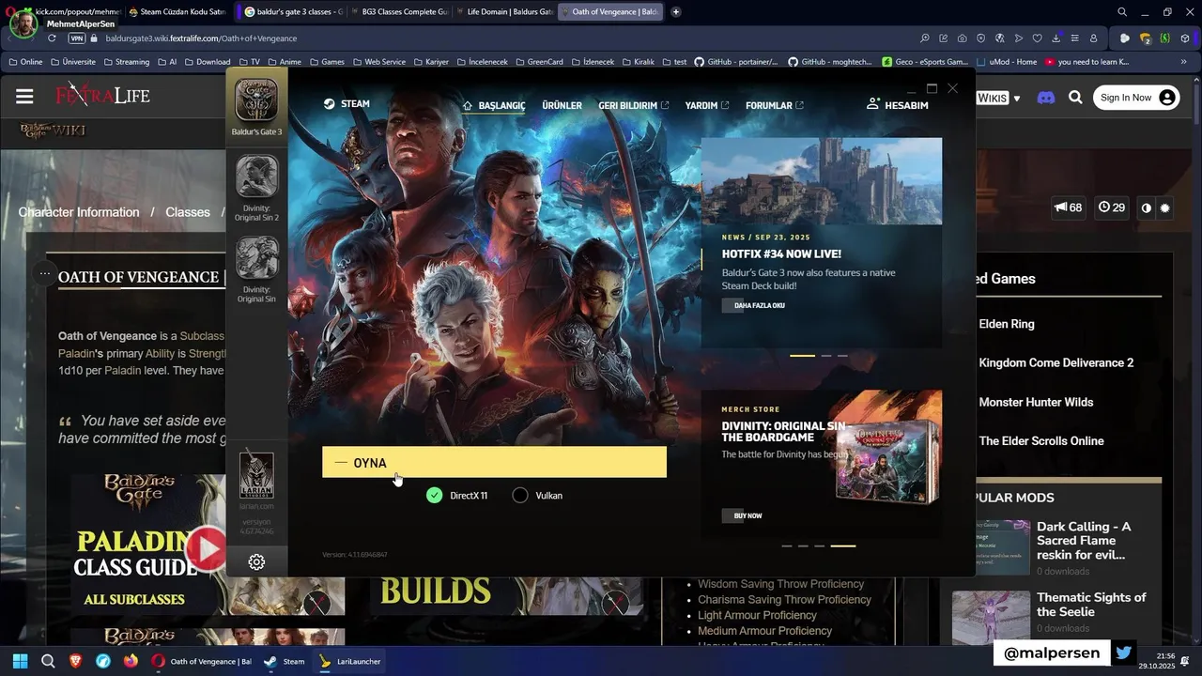Open the 68 announcements counter

pos(1069,207)
